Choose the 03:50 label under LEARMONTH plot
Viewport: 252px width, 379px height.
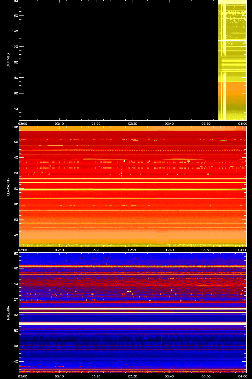(x=206, y=250)
